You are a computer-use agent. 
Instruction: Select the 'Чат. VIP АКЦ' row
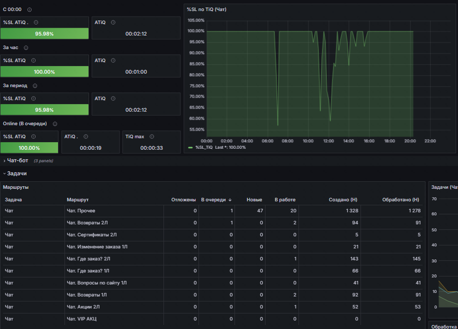(212, 319)
